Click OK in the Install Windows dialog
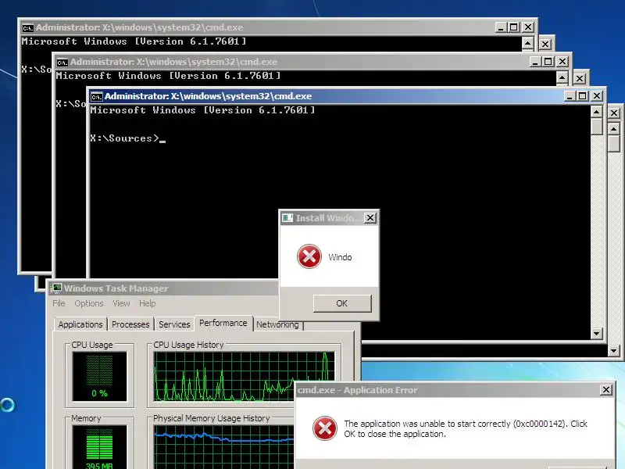 [342, 303]
